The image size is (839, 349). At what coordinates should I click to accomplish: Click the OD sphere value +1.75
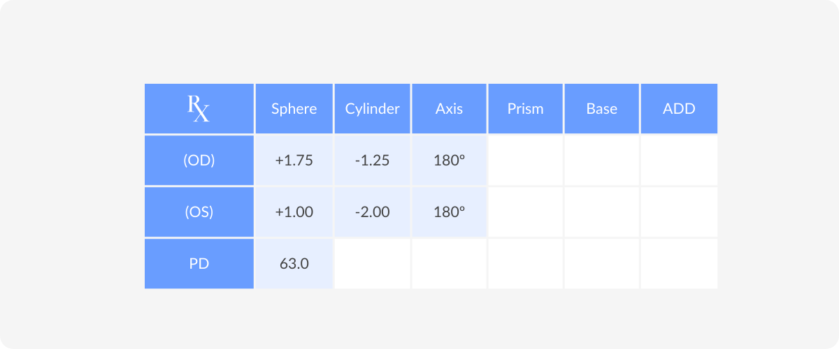[294, 161]
